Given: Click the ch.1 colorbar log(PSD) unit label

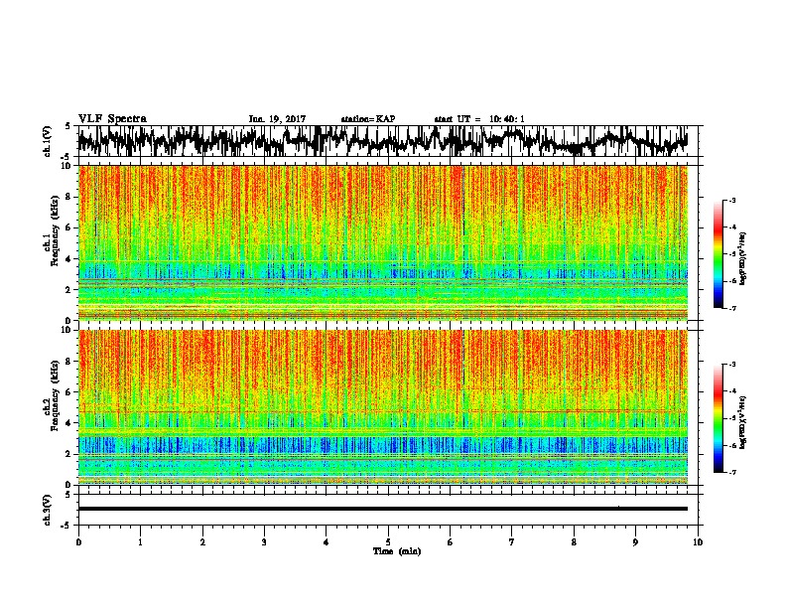Looking at the screenshot, I should 743,258.
